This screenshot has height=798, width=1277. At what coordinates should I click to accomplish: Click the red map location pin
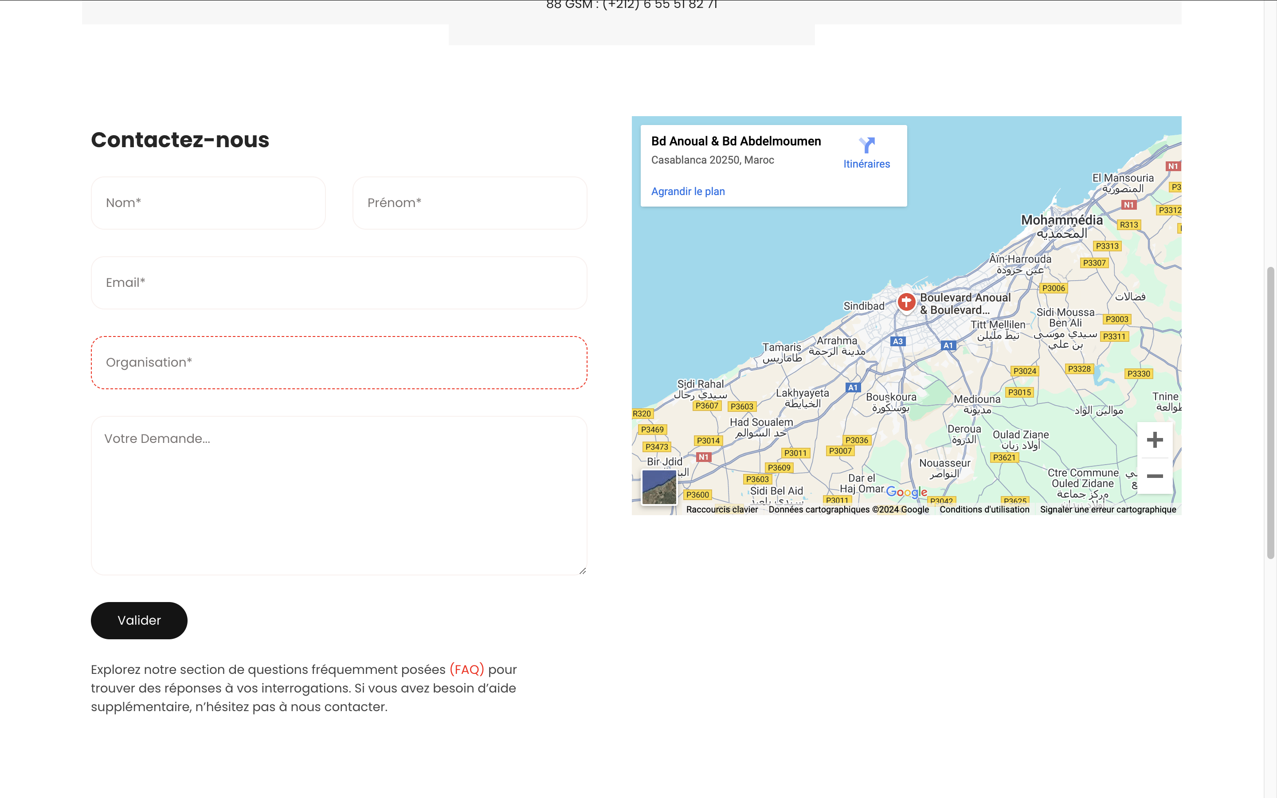pyautogui.click(x=906, y=304)
